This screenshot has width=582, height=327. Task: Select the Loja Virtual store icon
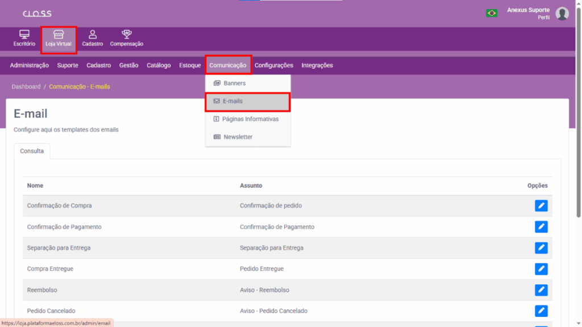pos(59,35)
